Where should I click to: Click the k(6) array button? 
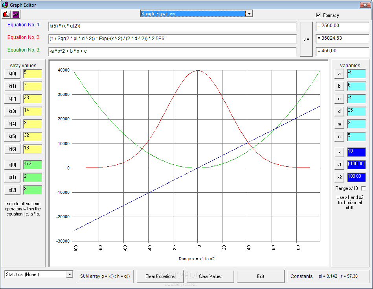(12, 149)
